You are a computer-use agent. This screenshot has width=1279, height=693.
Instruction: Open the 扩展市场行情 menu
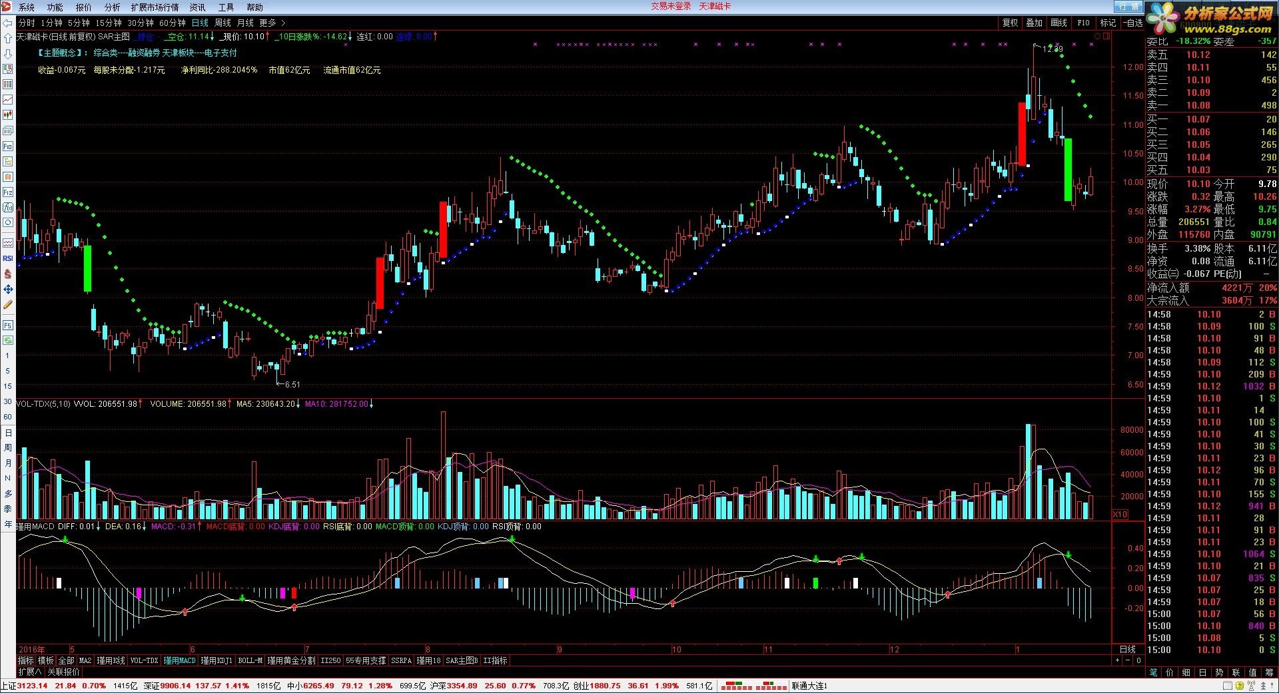[x=155, y=7]
